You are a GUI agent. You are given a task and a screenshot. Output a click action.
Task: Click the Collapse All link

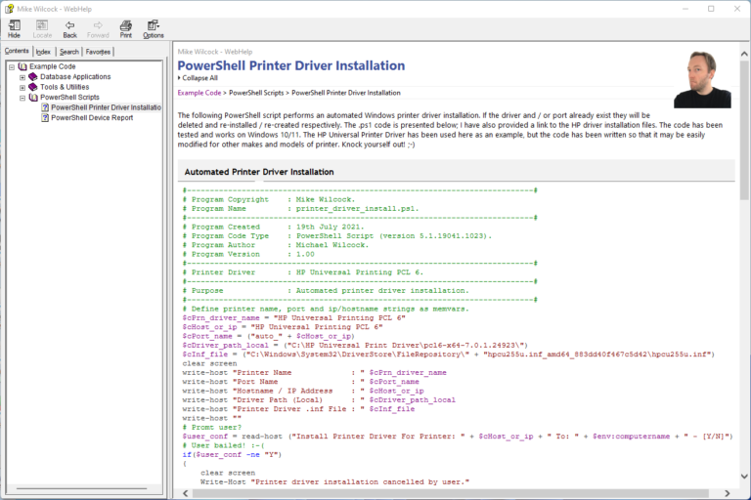click(199, 78)
